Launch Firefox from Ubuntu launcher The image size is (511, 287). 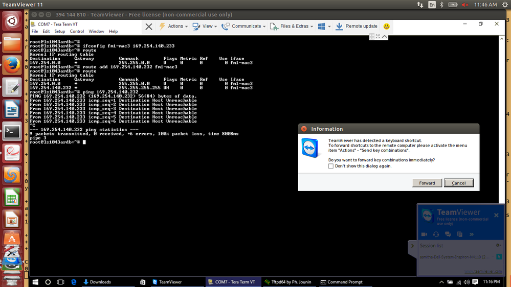[x=12, y=65]
